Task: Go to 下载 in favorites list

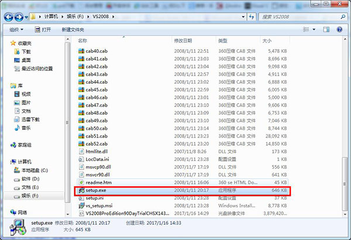Action: click(x=26, y=51)
